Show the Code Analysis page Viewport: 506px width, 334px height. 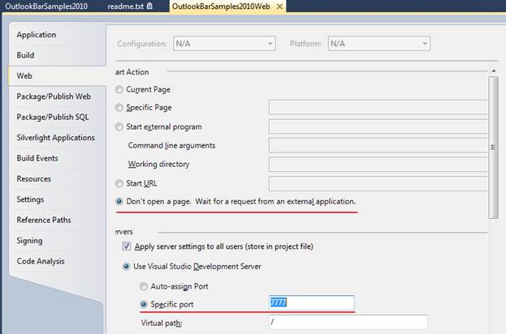pos(41,261)
